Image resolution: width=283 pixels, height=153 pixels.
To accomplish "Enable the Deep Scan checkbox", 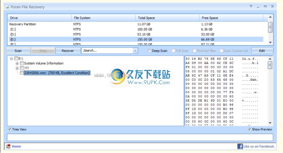I will (x=149, y=51).
